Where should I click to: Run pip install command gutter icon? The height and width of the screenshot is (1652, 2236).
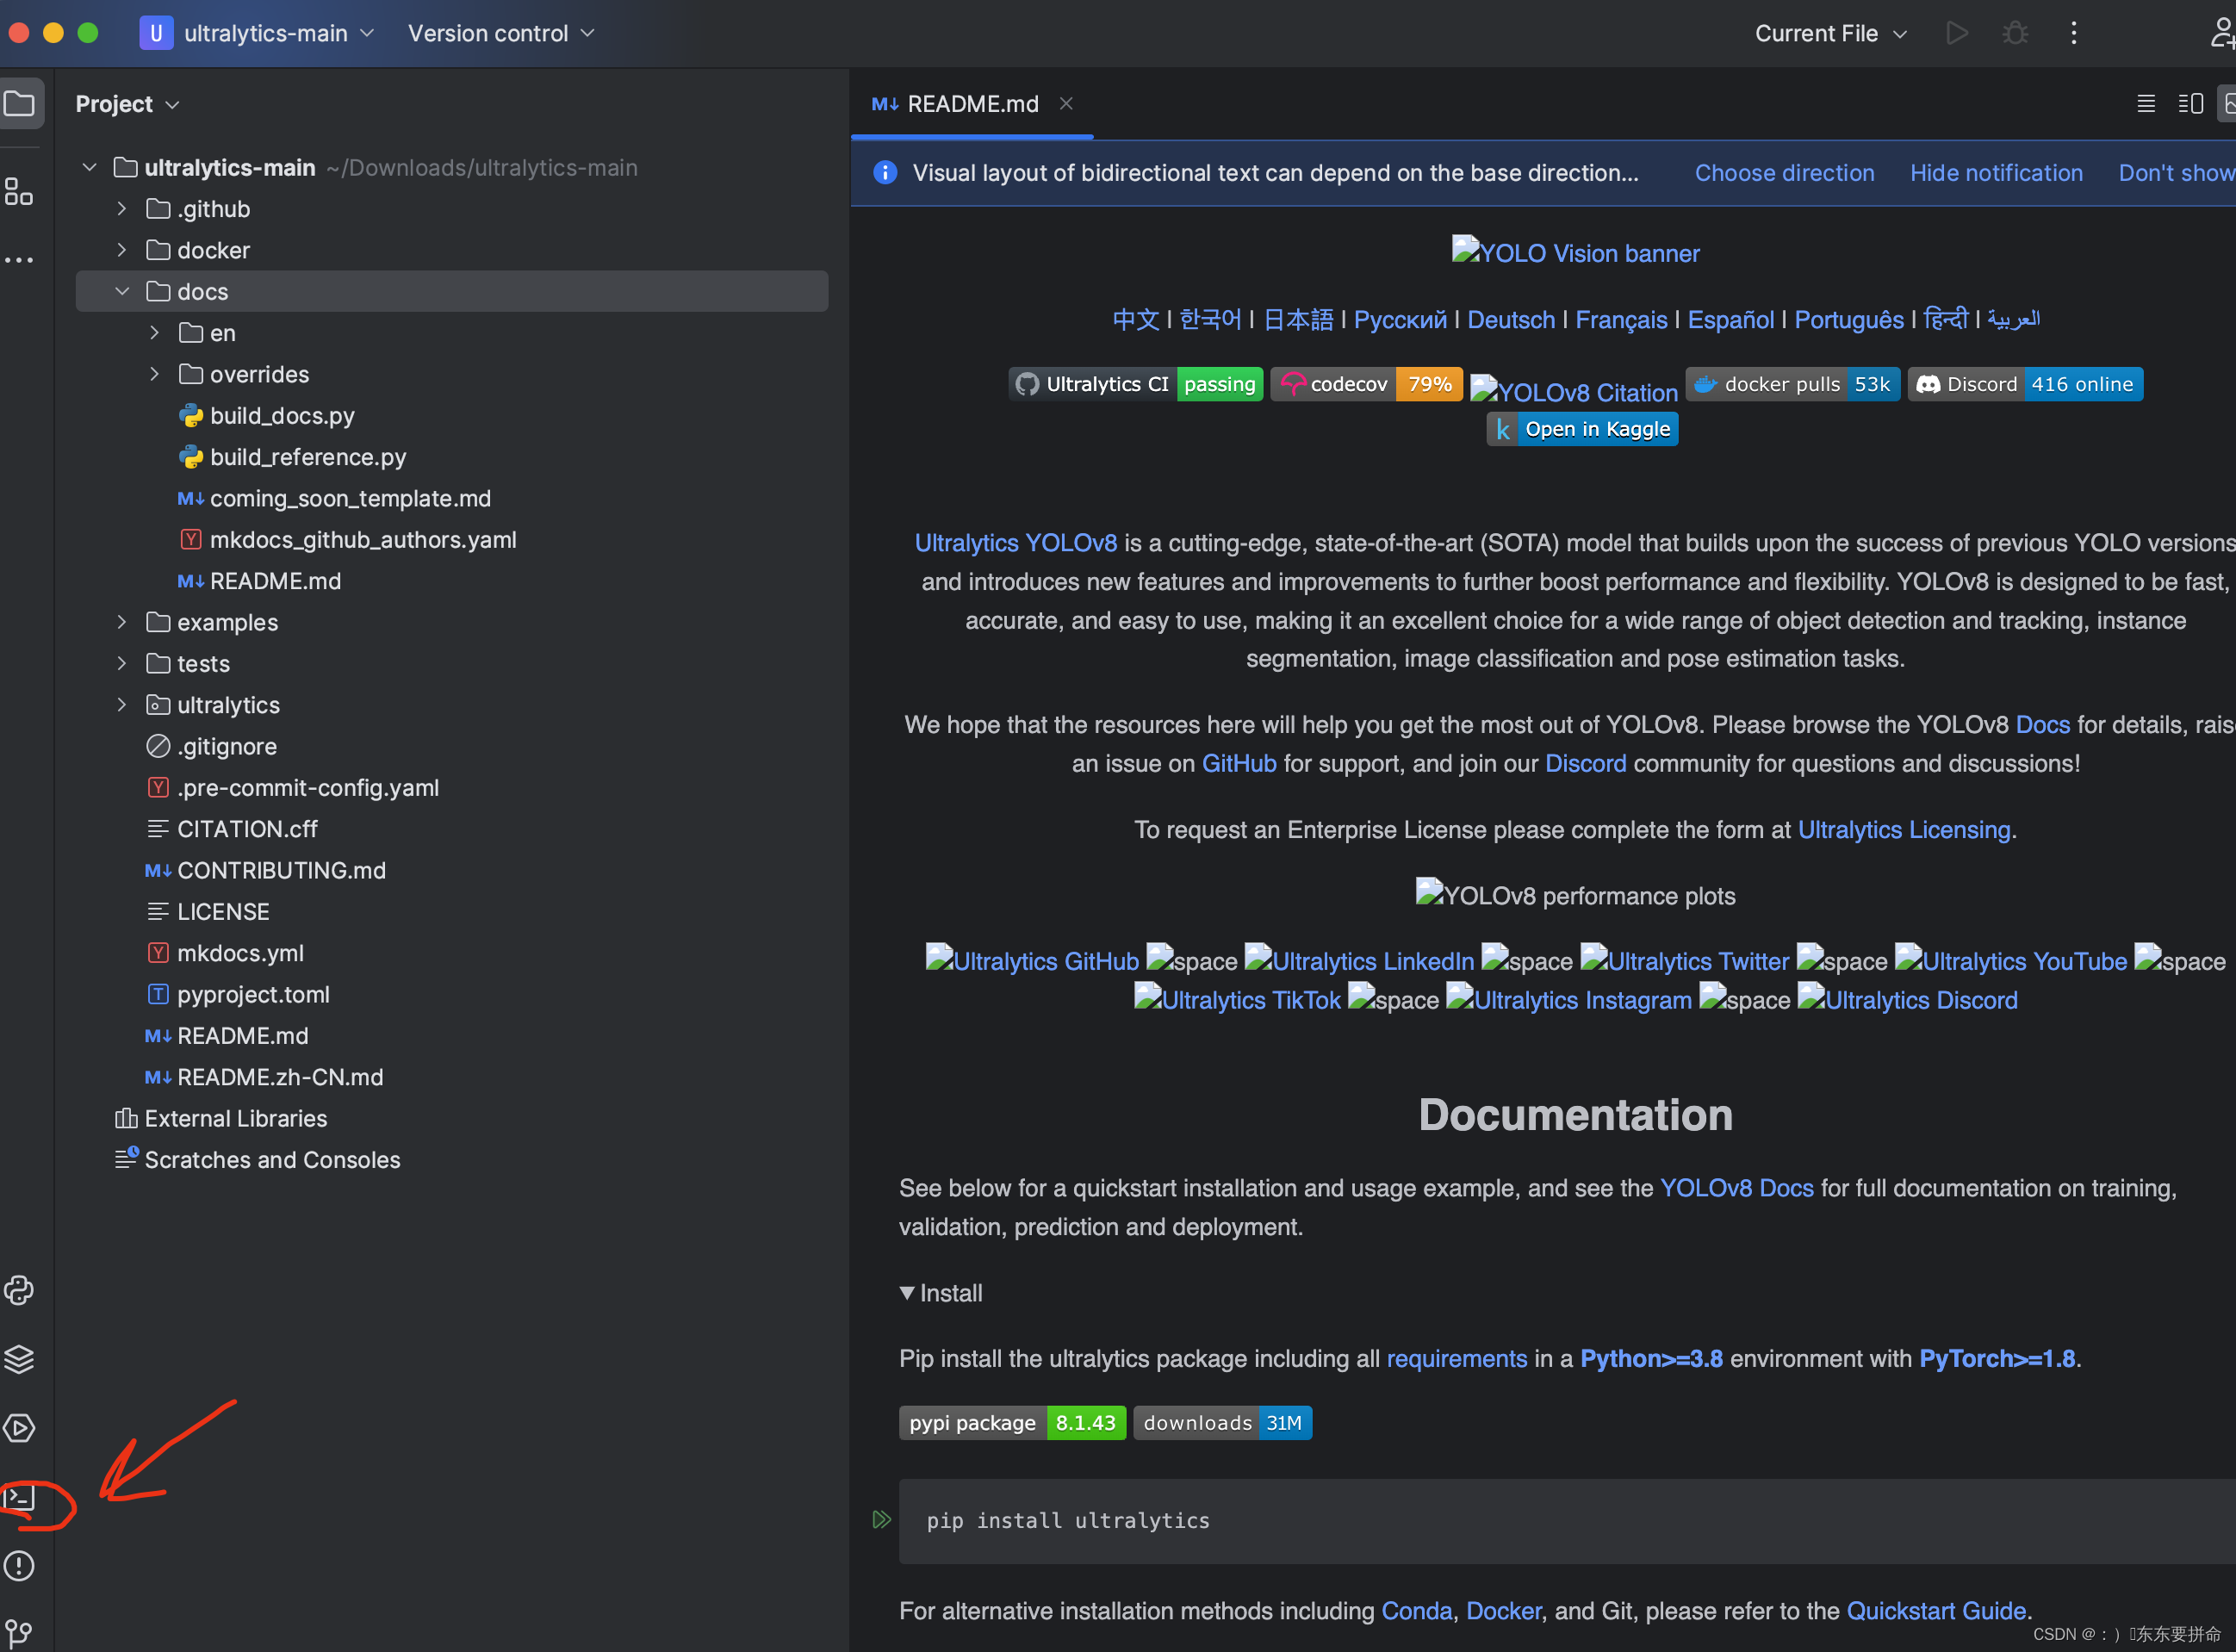coord(881,1520)
